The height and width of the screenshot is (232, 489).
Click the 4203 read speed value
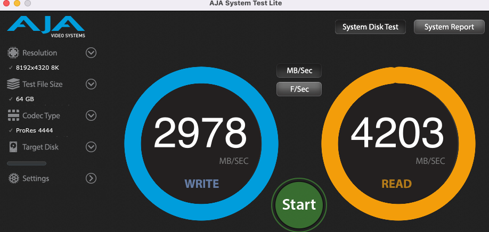[397, 134]
